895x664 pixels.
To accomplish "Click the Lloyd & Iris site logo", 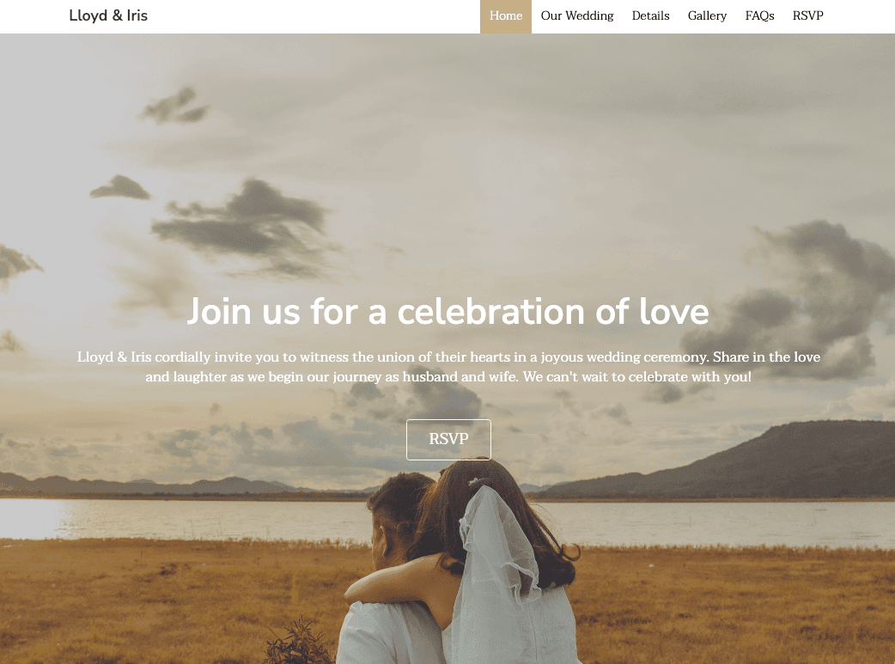I will (x=108, y=15).
